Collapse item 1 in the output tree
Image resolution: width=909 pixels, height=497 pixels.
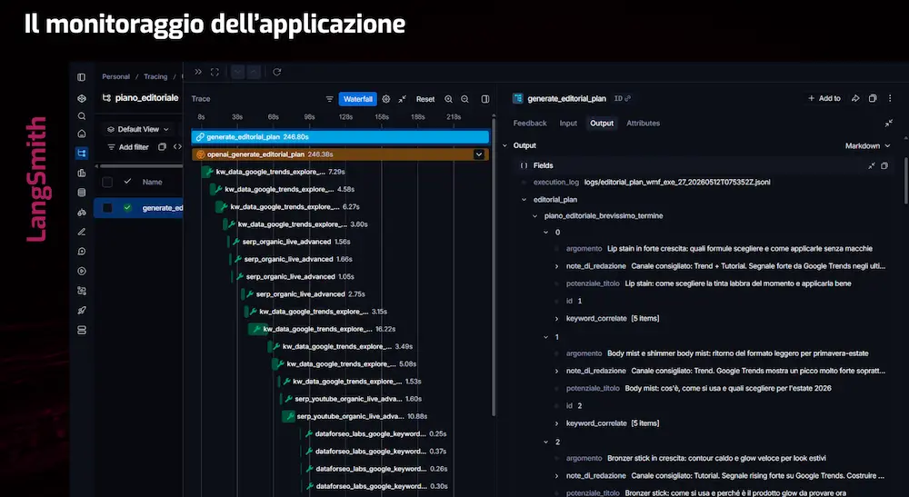click(546, 337)
